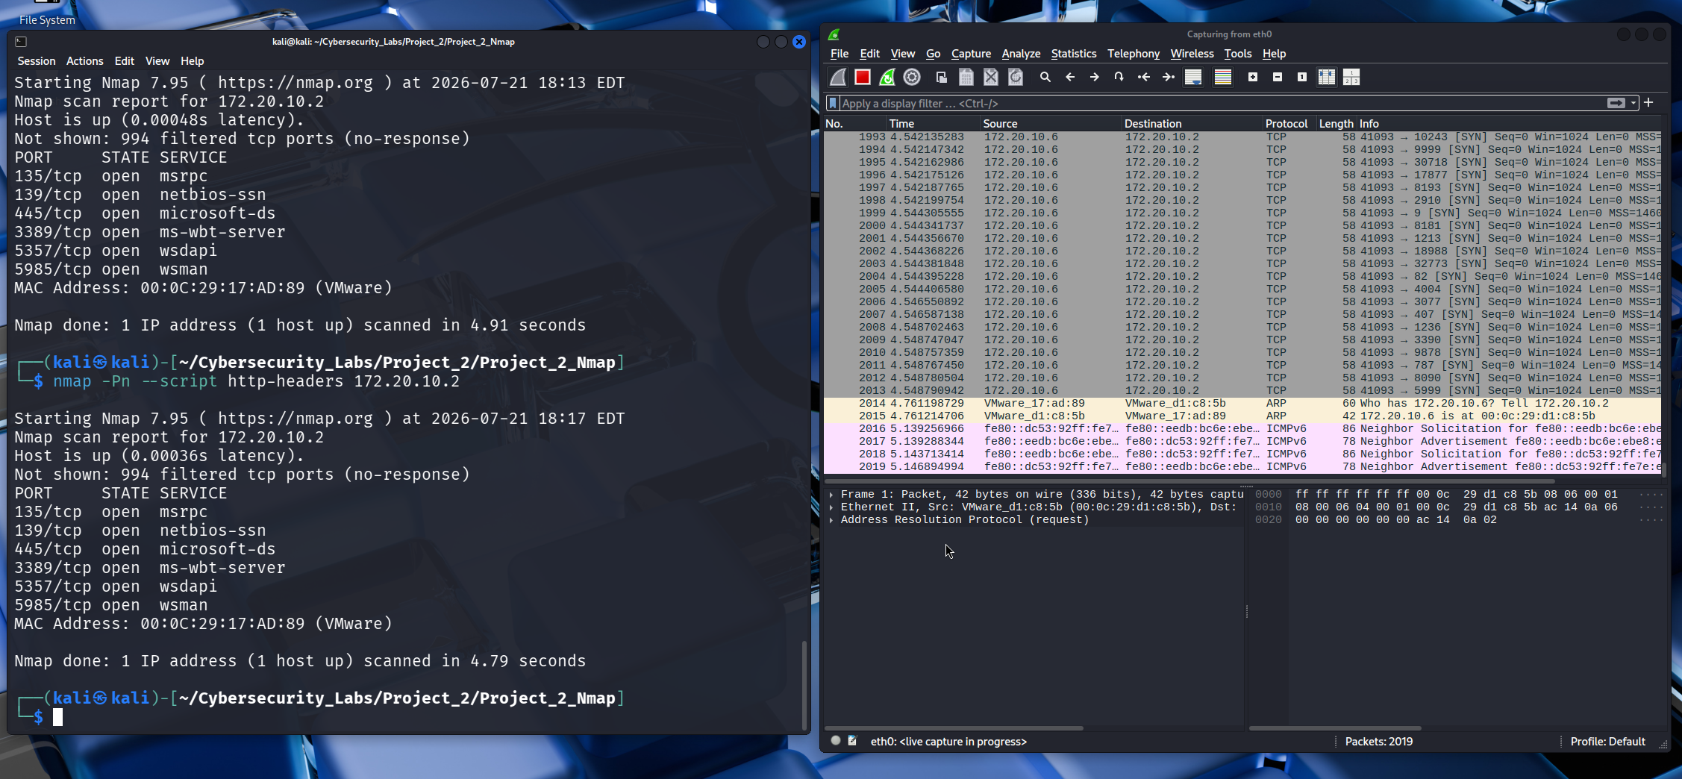Open terminal Edit menu
1682x779 pixels.
click(125, 61)
